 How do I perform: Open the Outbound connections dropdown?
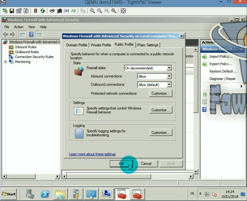169,85
